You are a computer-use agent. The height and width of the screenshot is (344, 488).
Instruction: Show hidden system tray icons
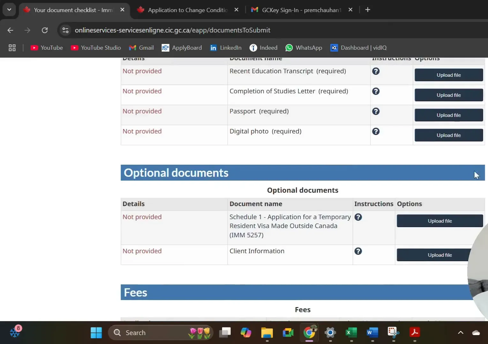click(x=461, y=333)
